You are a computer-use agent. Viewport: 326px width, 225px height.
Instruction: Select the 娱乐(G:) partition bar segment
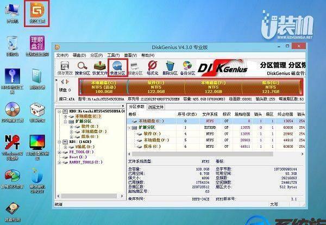pos(271,87)
